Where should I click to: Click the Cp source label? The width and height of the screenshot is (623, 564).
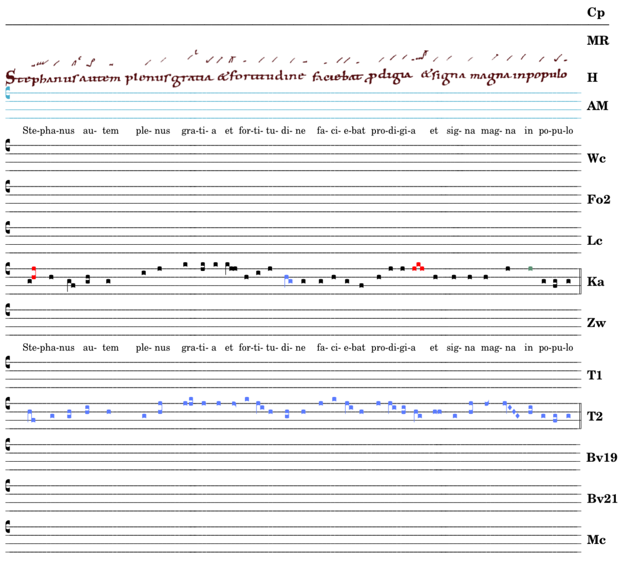596,13
